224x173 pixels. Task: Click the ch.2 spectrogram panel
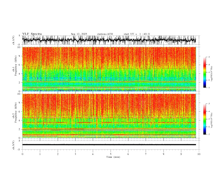pos(109,116)
